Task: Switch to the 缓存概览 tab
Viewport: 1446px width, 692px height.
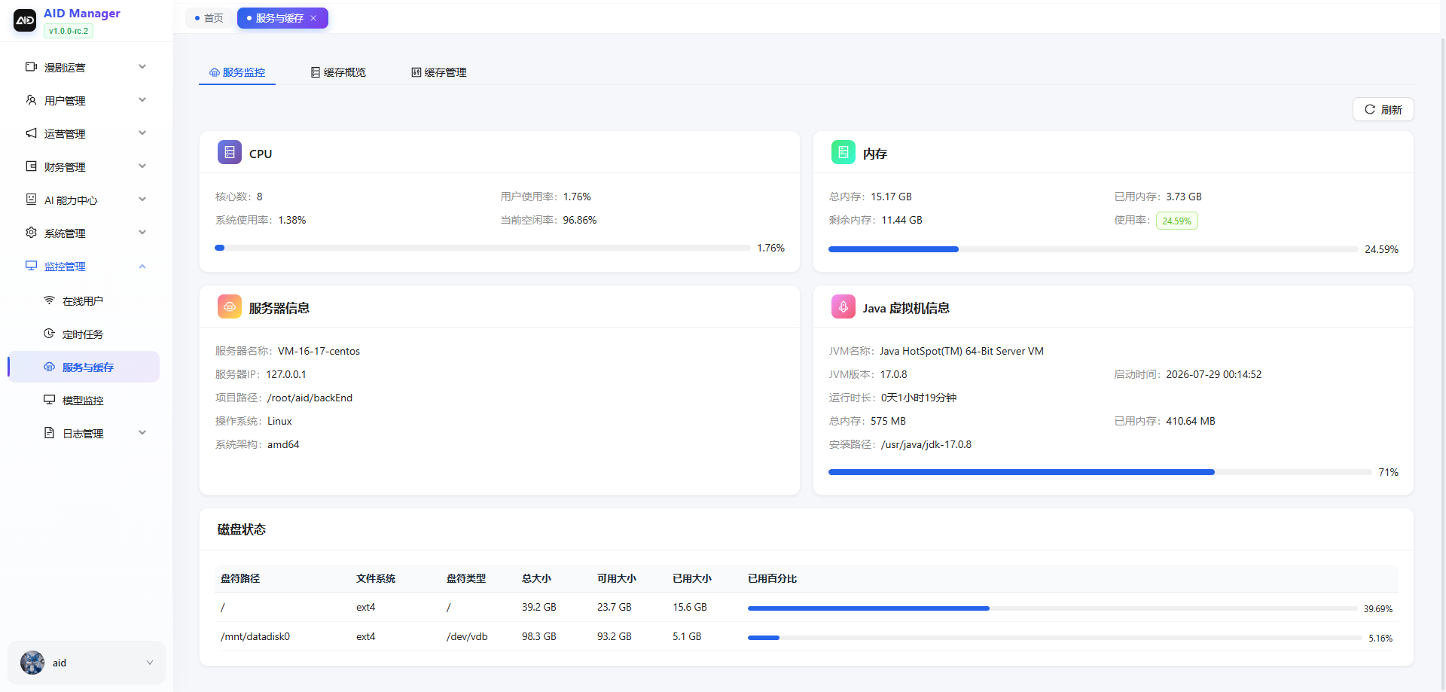Action: point(338,72)
